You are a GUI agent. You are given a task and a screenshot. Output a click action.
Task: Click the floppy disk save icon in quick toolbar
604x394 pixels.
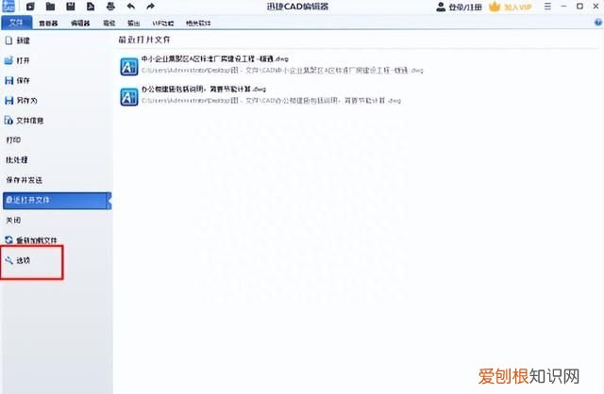[70, 7]
